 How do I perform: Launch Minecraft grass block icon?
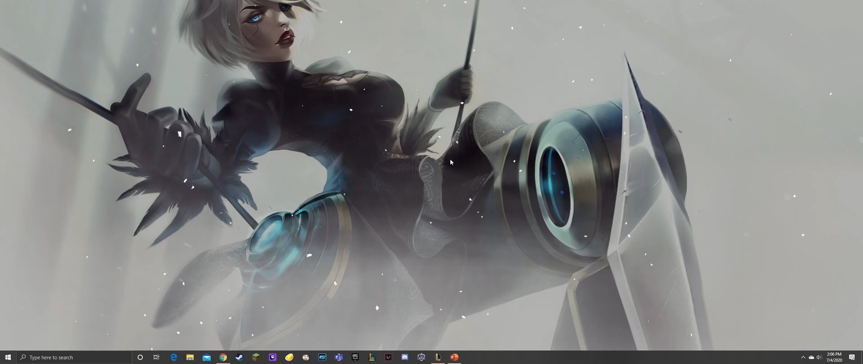coord(256,357)
